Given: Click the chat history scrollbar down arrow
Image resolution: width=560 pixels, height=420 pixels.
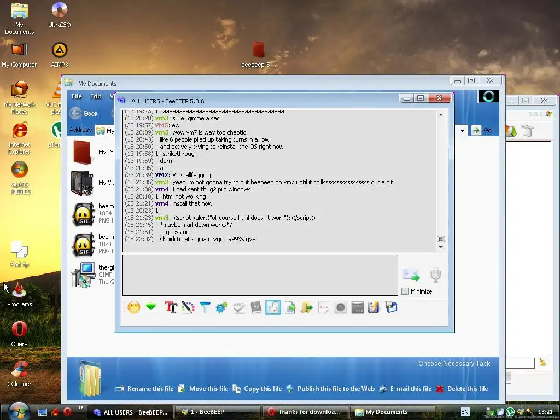Looking at the screenshot, I should point(441,247).
